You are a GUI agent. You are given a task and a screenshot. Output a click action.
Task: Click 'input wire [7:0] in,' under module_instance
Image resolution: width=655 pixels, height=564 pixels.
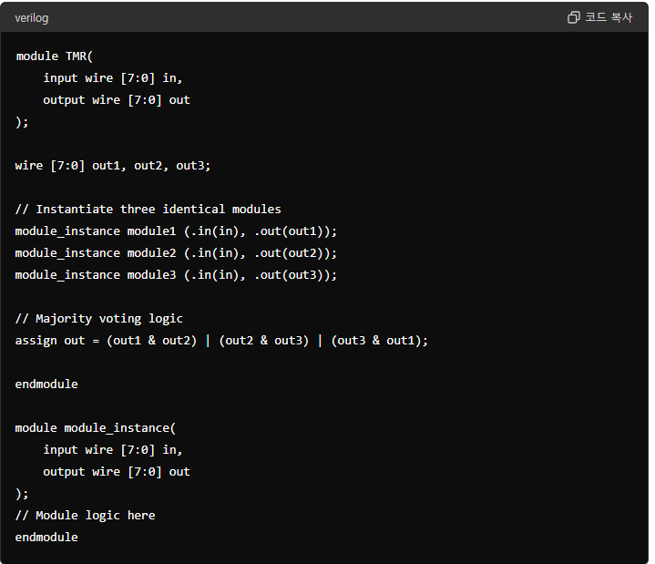pos(113,450)
